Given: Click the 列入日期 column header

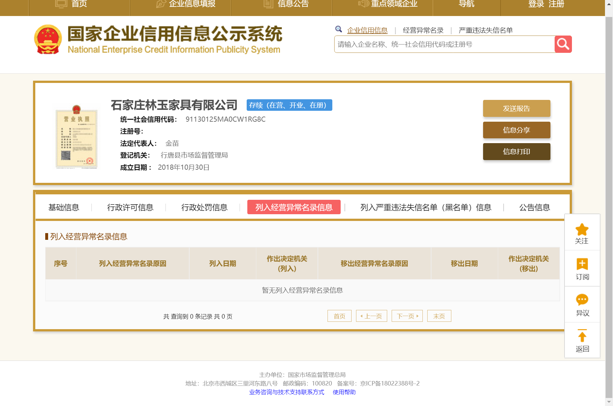Looking at the screenshot, I should [x=223, y=264].
